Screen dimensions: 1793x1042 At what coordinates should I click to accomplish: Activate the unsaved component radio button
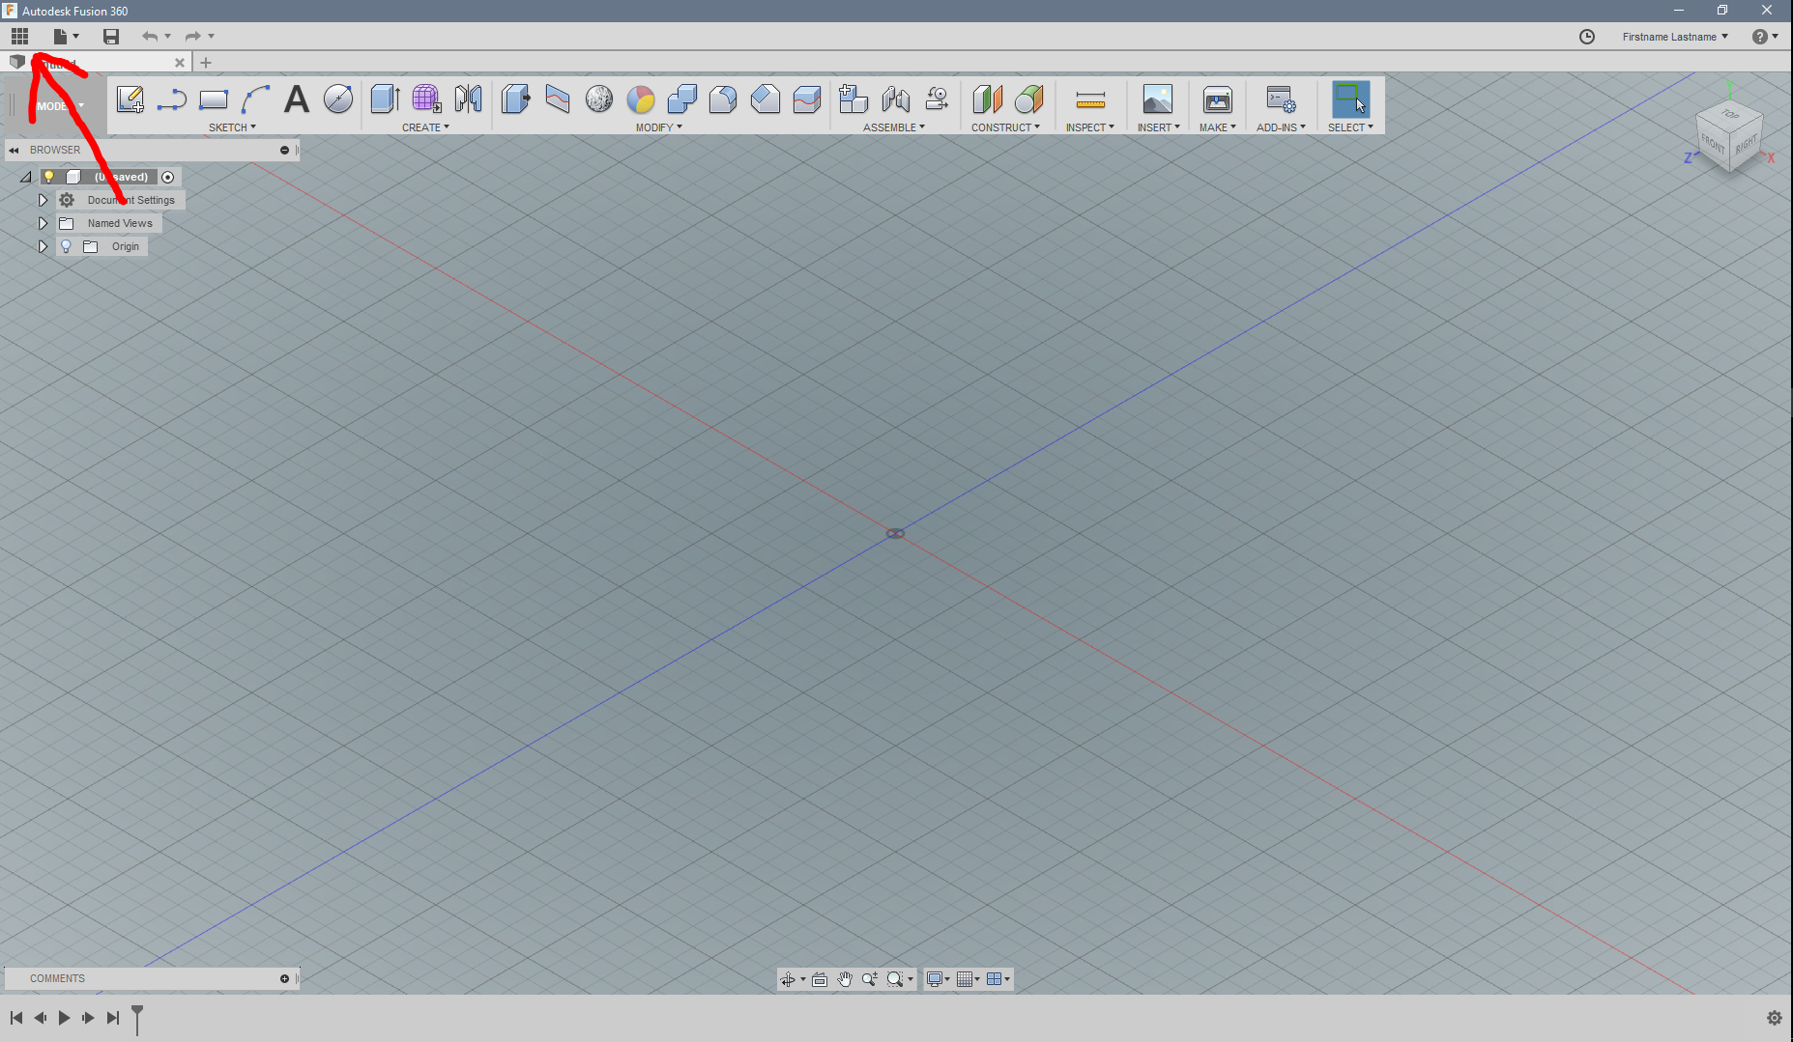click(168, 177)
